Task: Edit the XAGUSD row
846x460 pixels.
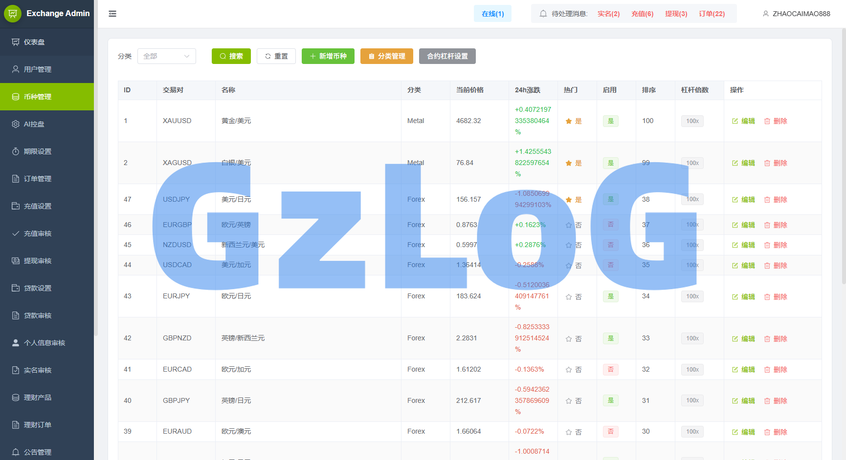Action: click(x=743, y=163)
